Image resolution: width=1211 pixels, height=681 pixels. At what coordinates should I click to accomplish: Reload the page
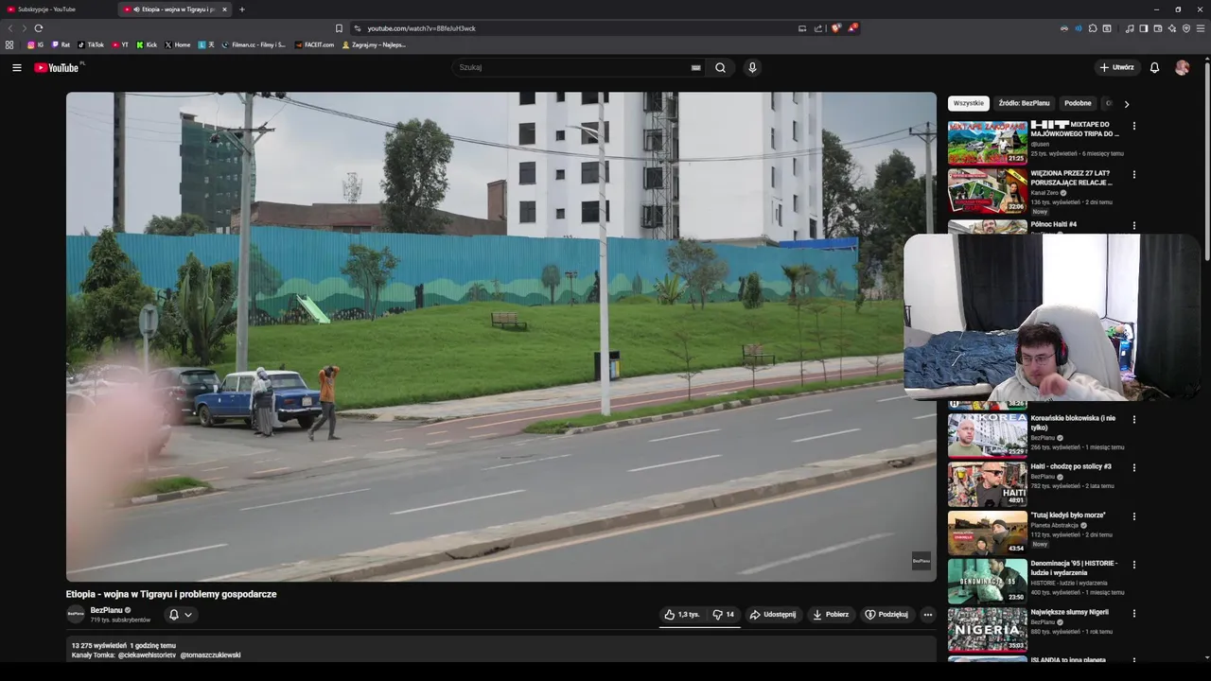[x=39, y=28]
